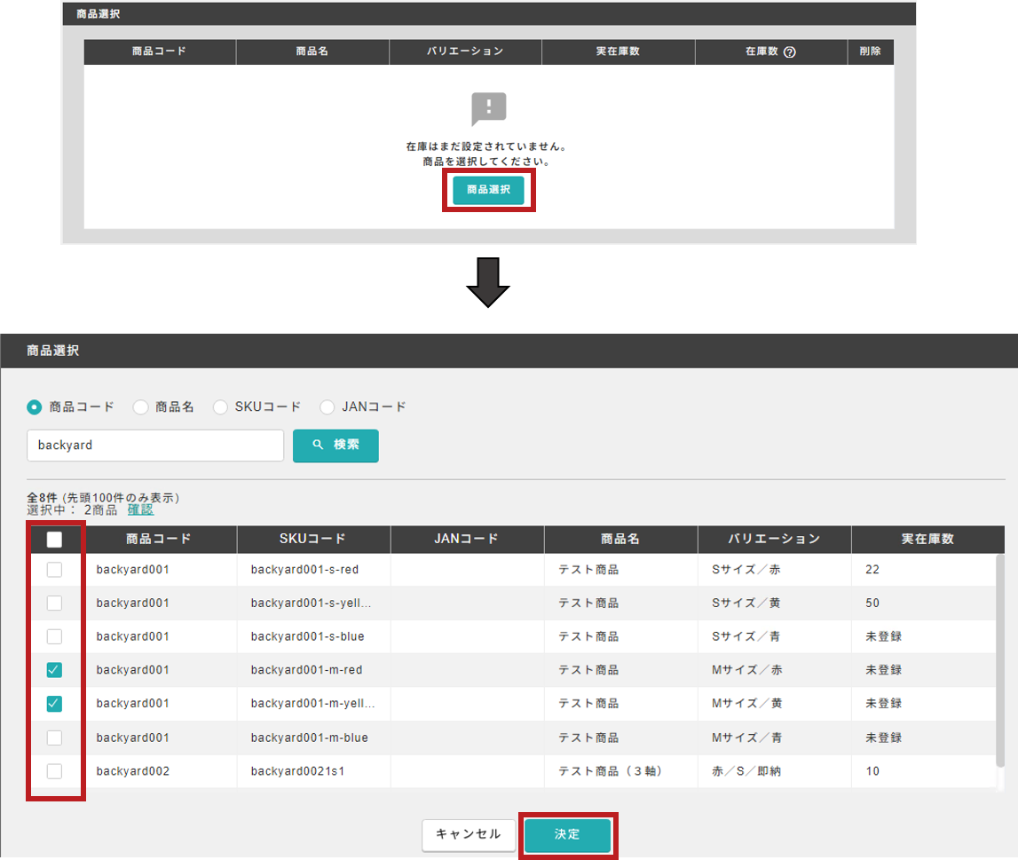Toggle the select-all checkbox in table header
Viewport: 1018px width, 860px height.
tap(54, 540)
